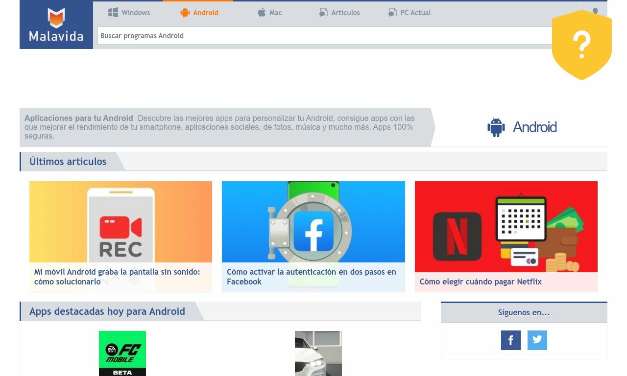Click the user profile icon
This screenshot has width=627, height=376.
tap(595, 11)
